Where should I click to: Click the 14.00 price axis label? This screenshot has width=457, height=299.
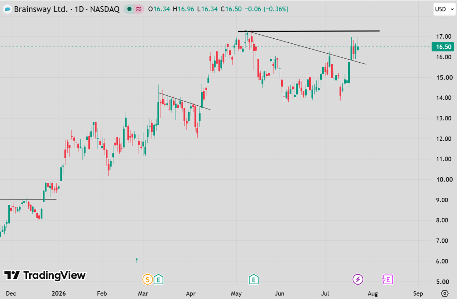click(x=443, y=98)
